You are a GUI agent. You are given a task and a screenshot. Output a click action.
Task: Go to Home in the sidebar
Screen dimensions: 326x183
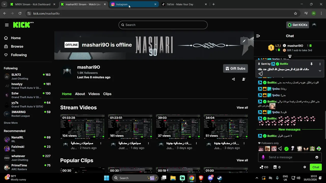[16, 38]
